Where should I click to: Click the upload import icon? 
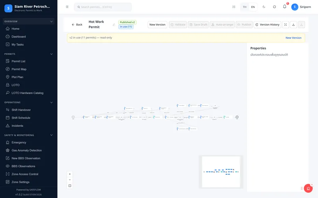301,25
